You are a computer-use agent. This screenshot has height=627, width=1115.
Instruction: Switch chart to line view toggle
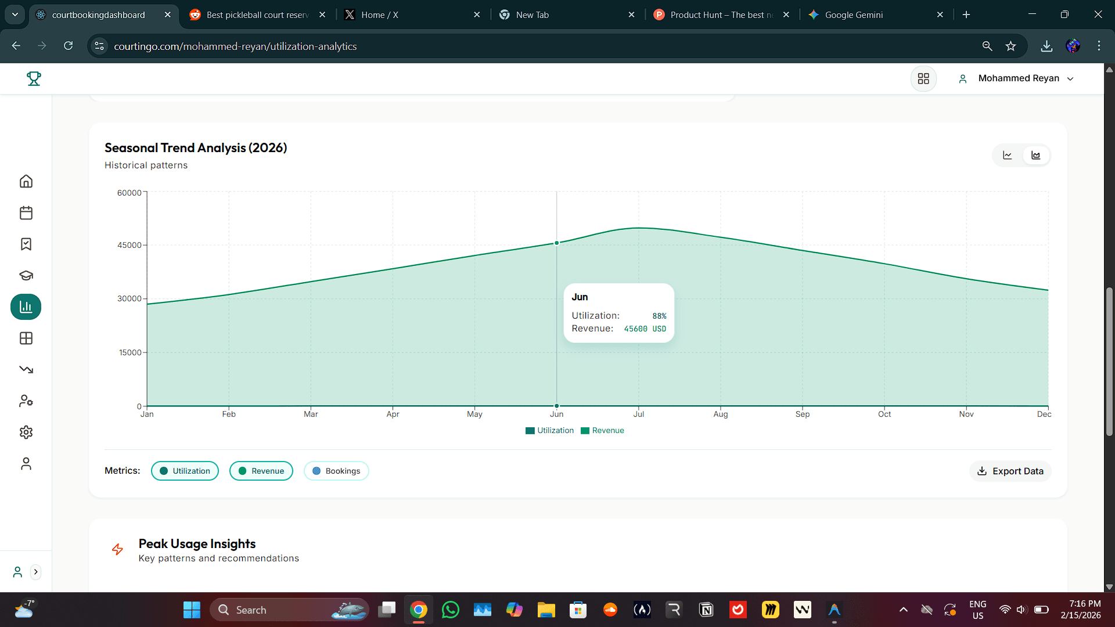[1008, 155]
